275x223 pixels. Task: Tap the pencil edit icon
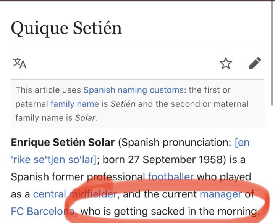pos(255,63)
